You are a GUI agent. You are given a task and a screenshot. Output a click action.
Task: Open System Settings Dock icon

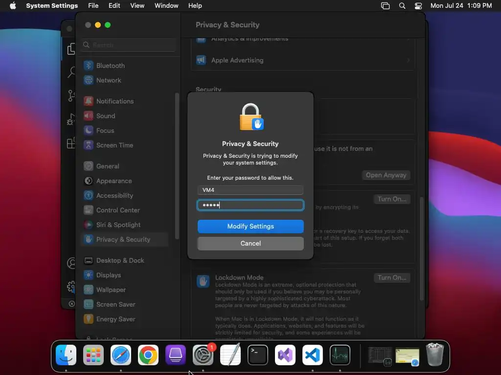(x=203, y=355)
